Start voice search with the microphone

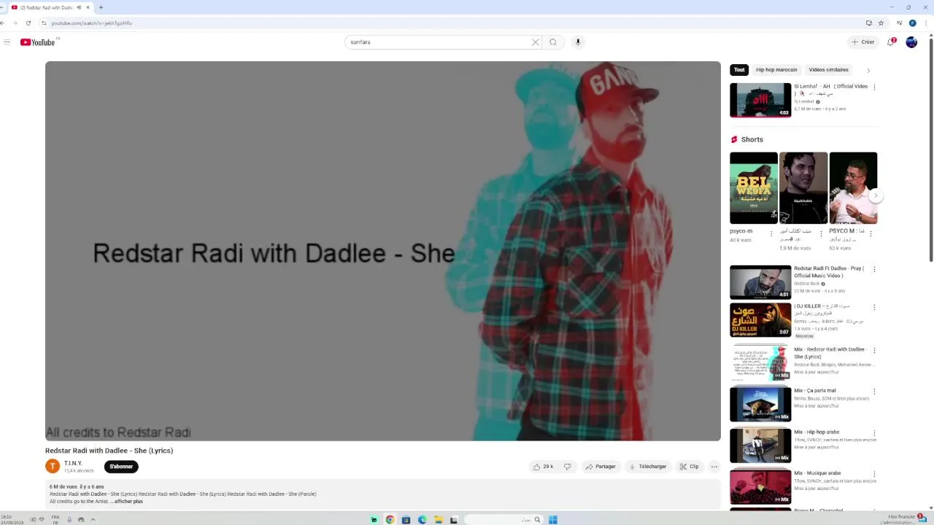578,42
